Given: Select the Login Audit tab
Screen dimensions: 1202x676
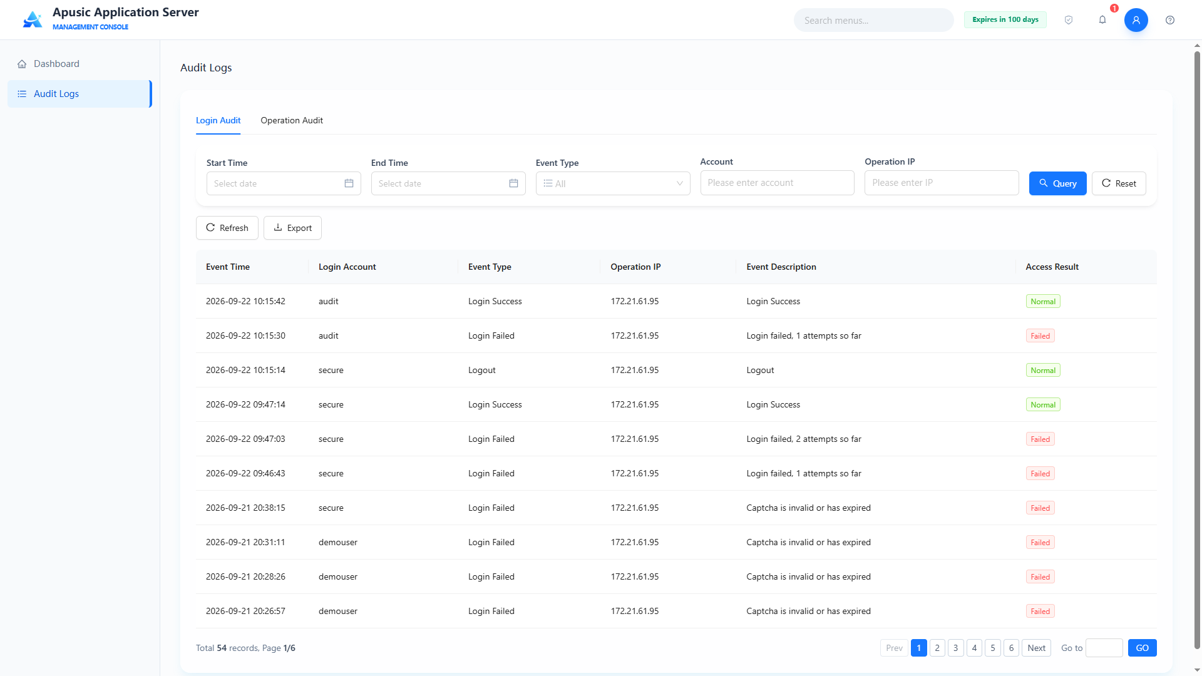Looking at the screenshot, I should click(x=218, y=120).
